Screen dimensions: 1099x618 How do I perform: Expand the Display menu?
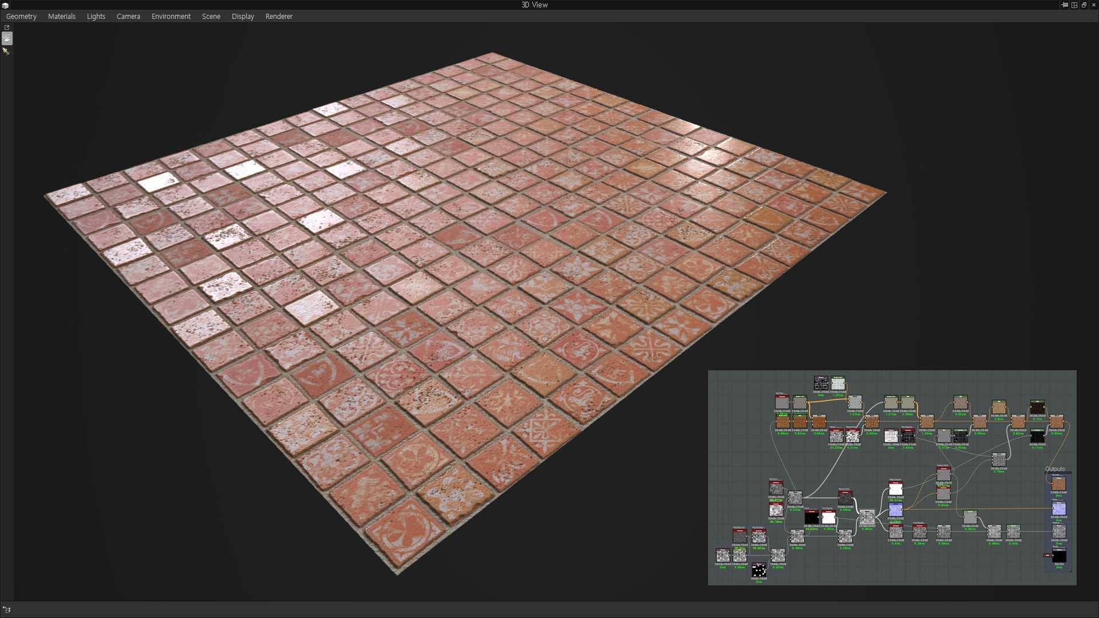point(243,17)
